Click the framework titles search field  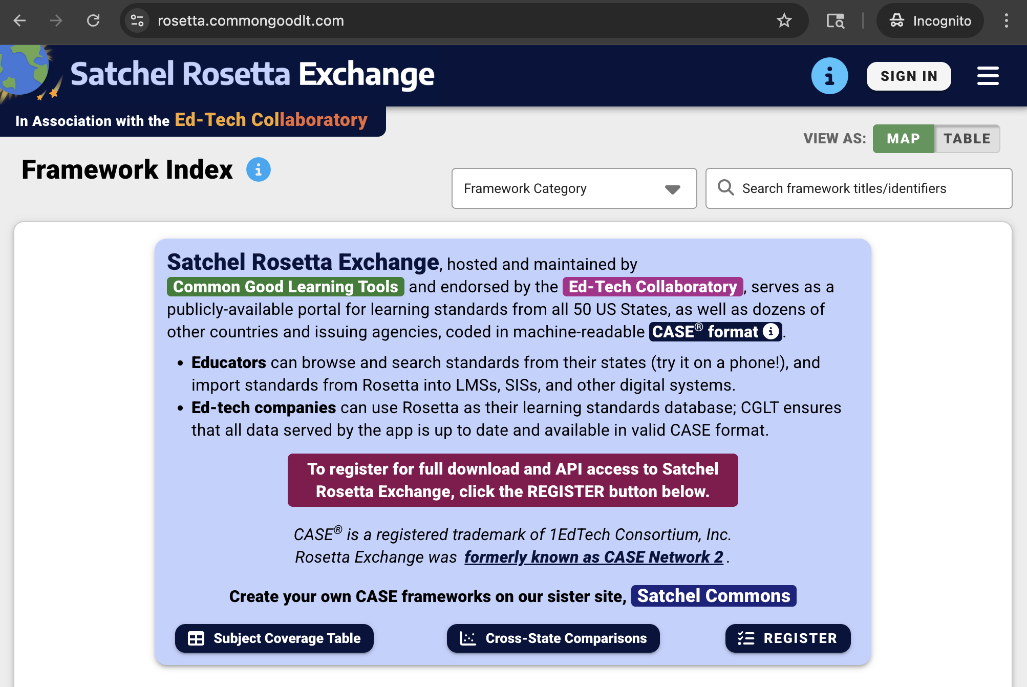859,188
